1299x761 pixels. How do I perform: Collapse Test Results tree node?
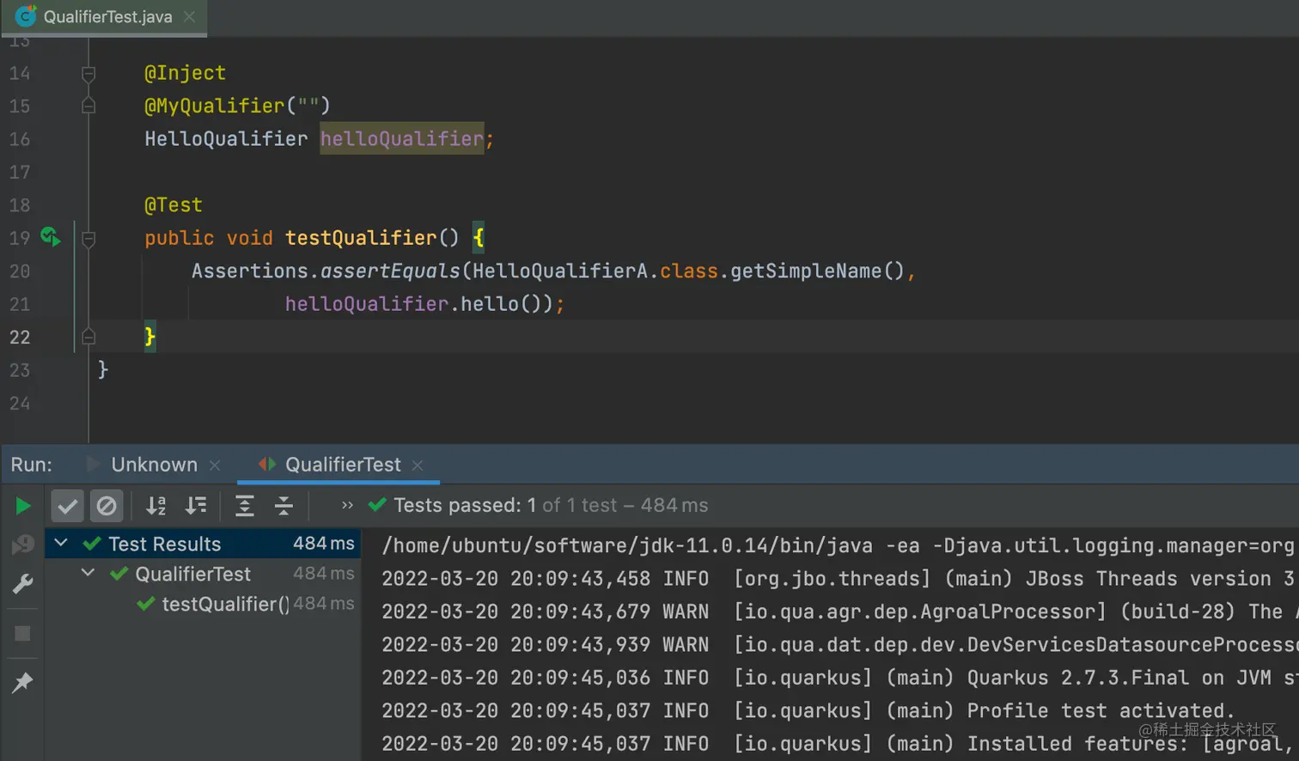[x=61, y=543]
